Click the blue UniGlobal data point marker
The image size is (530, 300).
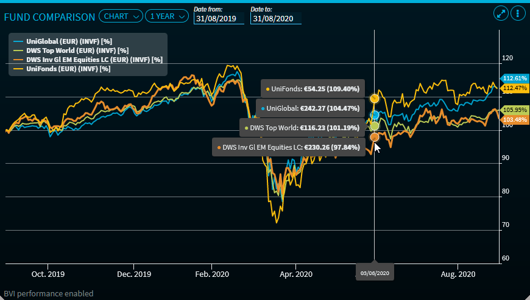click(375, 115)
